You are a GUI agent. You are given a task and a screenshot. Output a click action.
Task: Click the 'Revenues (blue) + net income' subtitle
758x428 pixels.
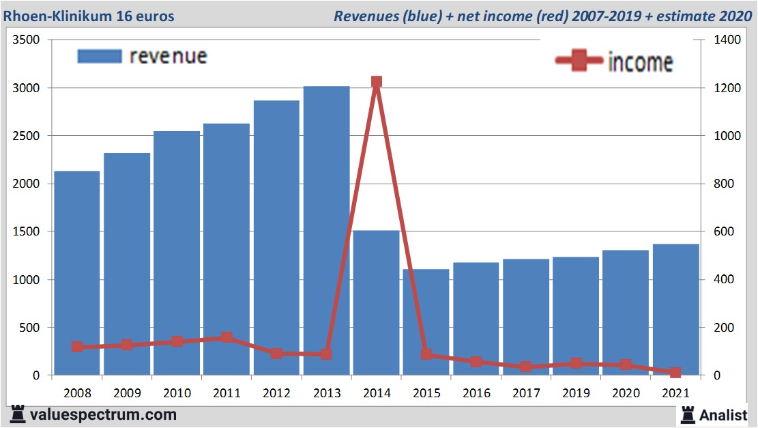click(542, 16)
